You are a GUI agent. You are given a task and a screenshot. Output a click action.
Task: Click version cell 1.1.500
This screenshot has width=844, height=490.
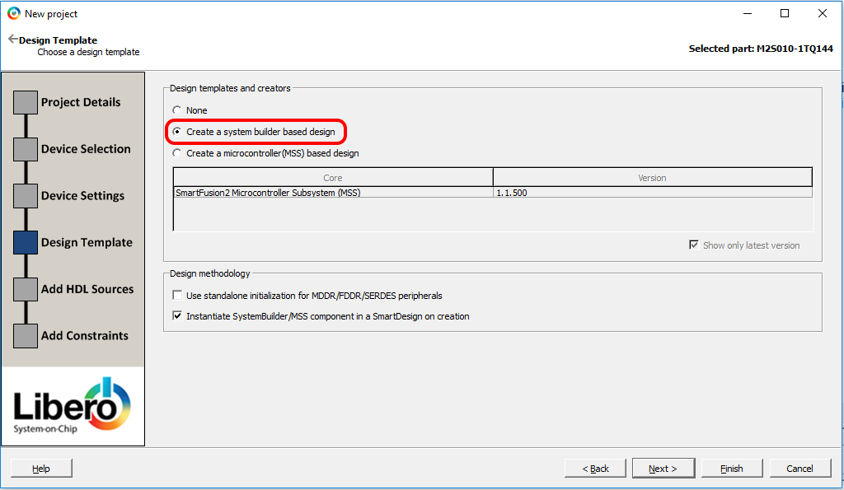(653, 193)
